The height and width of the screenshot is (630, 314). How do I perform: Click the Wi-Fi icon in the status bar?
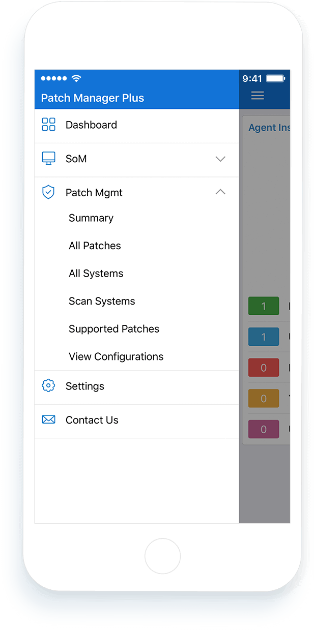(76, 78)
